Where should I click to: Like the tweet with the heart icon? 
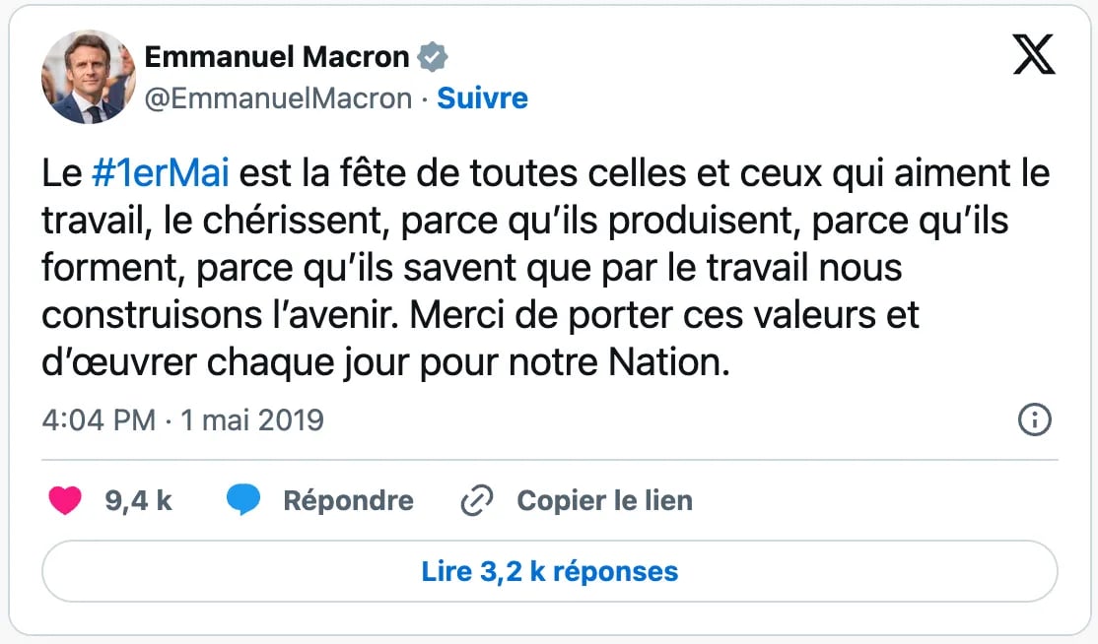coord(66,501)
